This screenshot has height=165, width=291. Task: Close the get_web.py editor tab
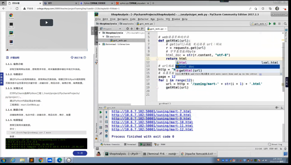click(x=165, y=29)
